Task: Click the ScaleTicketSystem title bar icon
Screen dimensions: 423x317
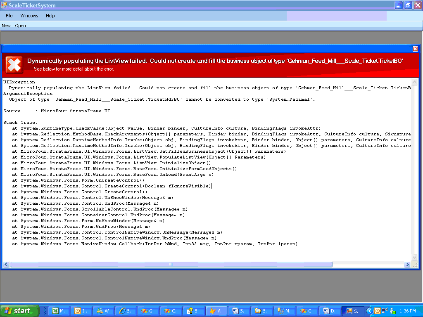Action: tap(4, 5)
